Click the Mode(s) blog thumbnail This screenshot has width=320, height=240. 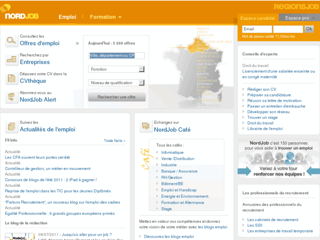[20, 236]
